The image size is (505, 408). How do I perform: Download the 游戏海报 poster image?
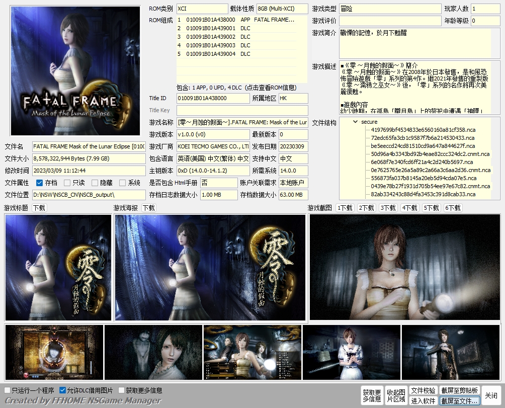(x=148, y=207)
